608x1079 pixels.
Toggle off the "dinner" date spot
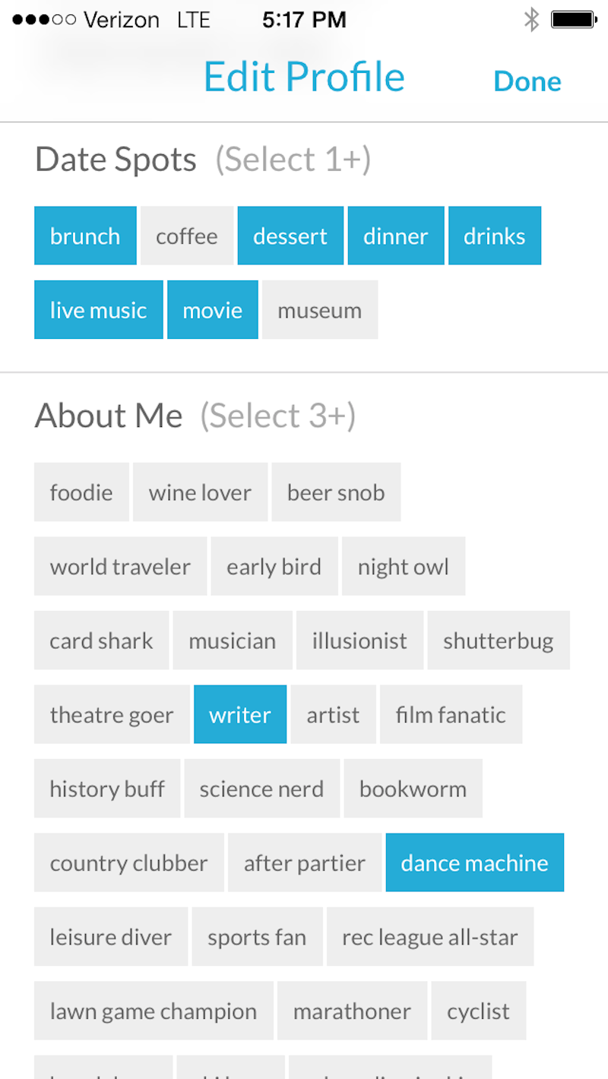pos(396,236)
